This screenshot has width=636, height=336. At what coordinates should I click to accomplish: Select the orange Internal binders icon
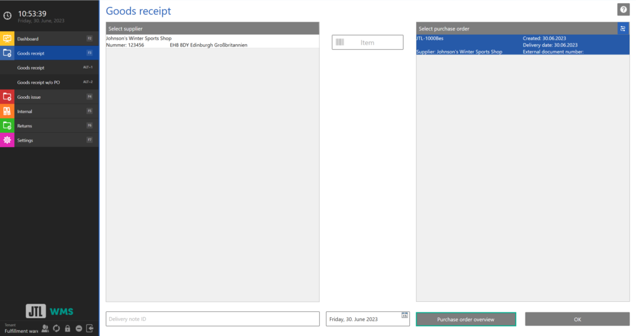tap(7, 111)
